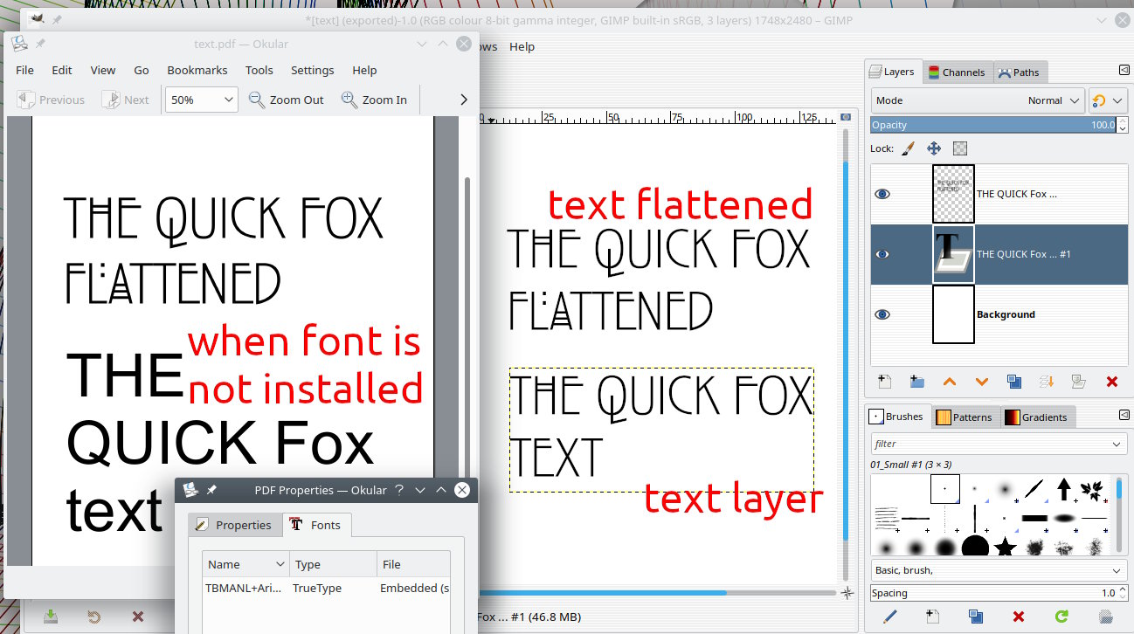The image size is (1134, 634).
Task: Open the Bookmarks menu in Okular
Action: click(197, 70)
